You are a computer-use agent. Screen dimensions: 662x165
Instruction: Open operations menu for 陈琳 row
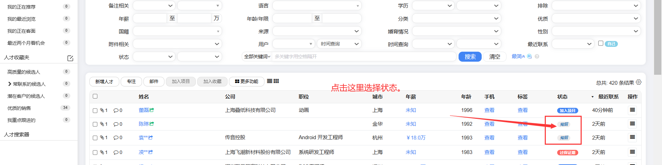pyautogui.click(x=632, y=124)
